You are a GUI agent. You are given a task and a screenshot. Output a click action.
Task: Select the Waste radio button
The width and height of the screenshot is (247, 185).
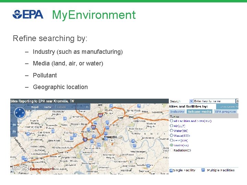(172, 135)
